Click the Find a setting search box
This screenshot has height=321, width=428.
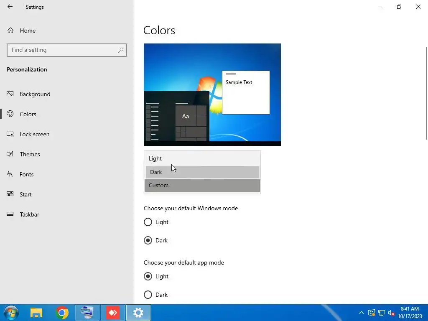tap(66, 50)
